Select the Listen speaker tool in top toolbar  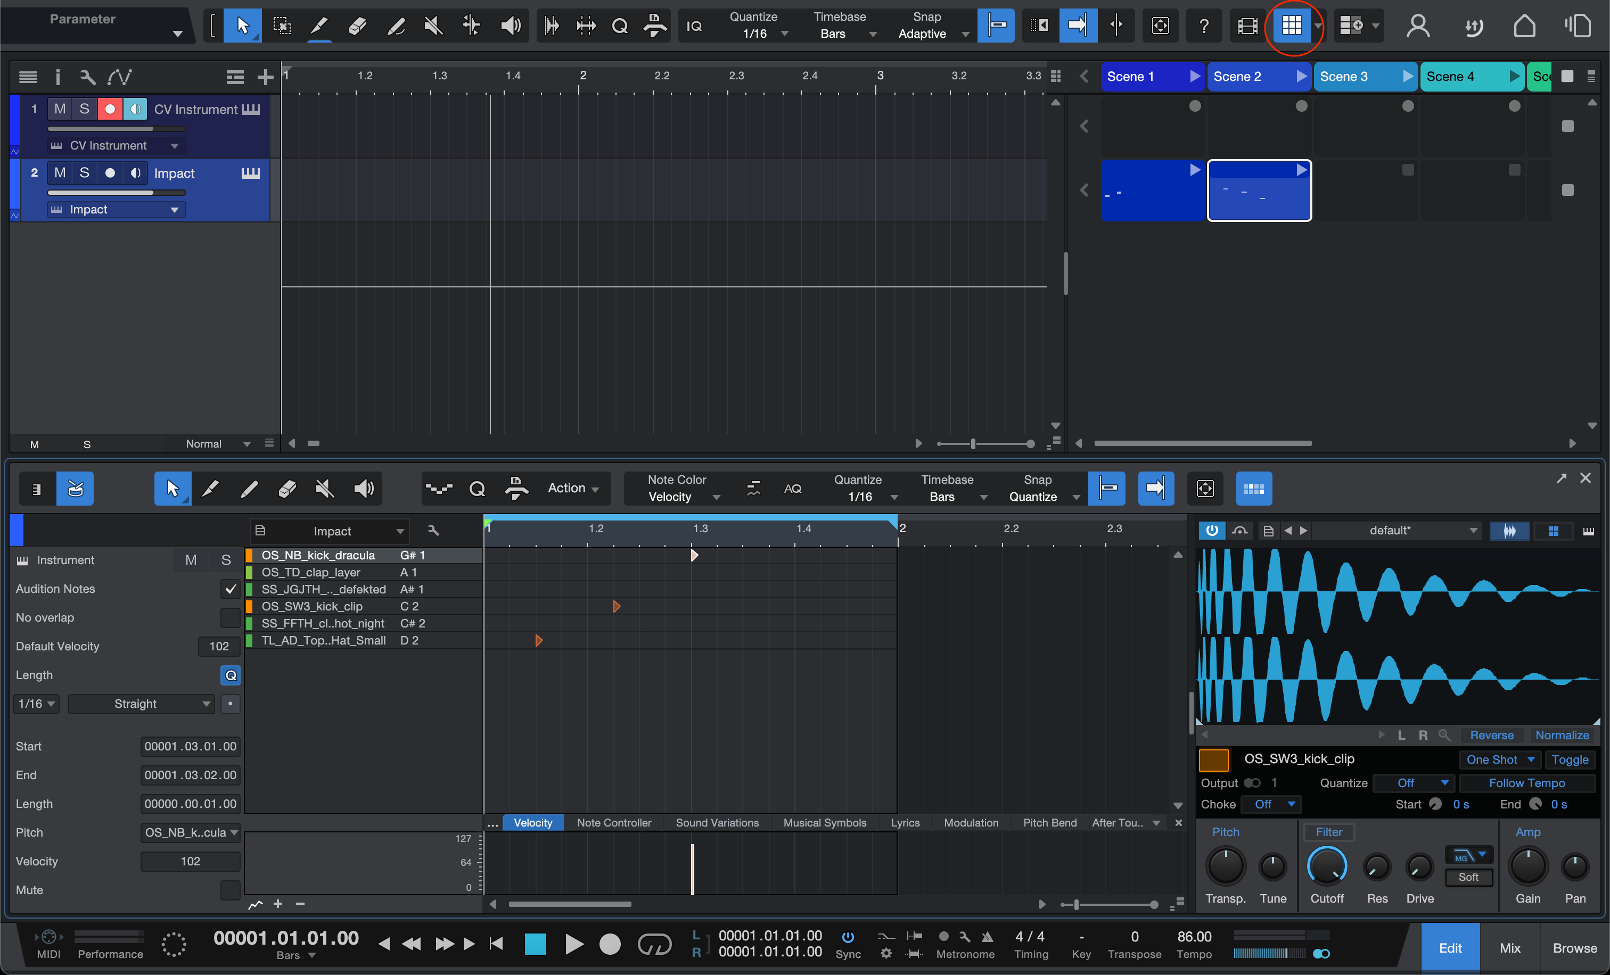(x=510, y=26)
